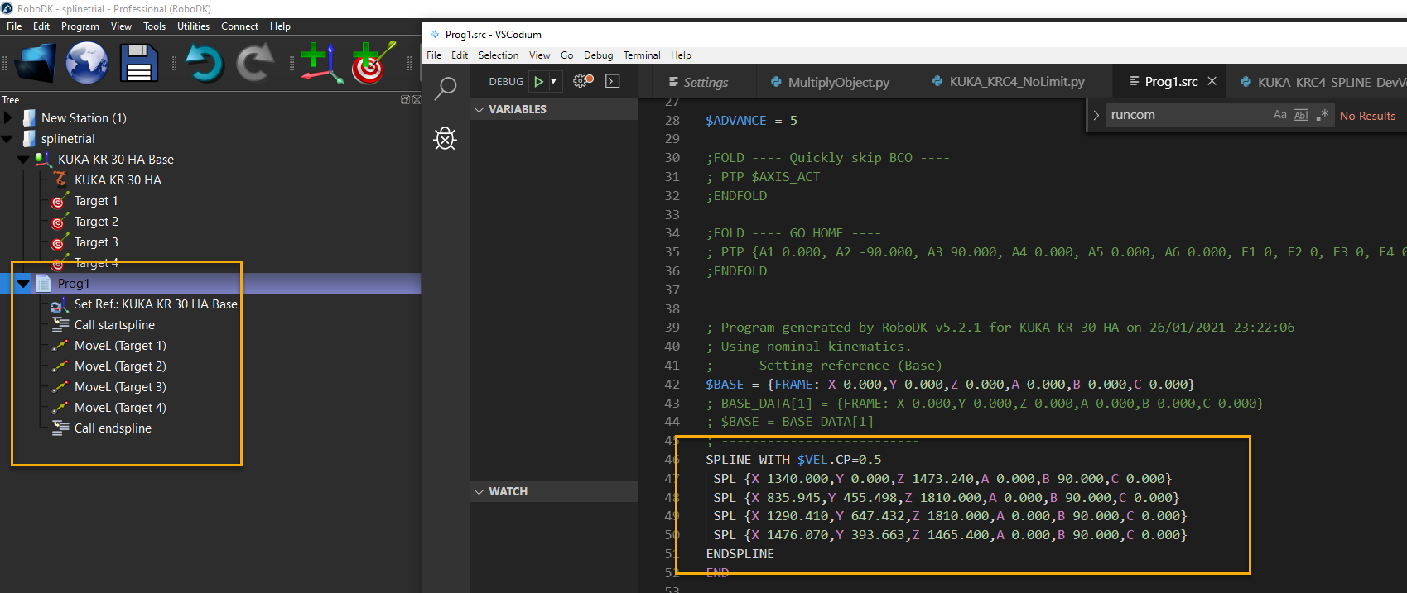Click the Undo arrow in RoboDK toolbar
The height and width of the screenshot is (593, 1407).
pyautogui.click(x=204, y=64)
